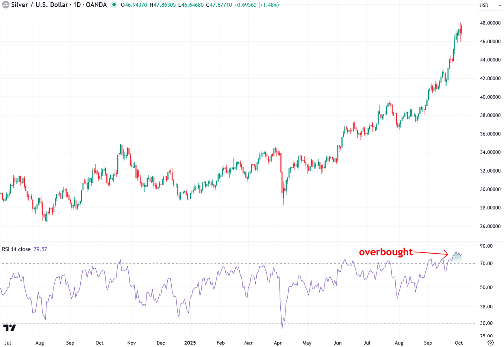The width and height of the screenshot is (504, 347).
Task: Select the red overbought text annotation
Action: pyautogui.click(x=385, y=252)
